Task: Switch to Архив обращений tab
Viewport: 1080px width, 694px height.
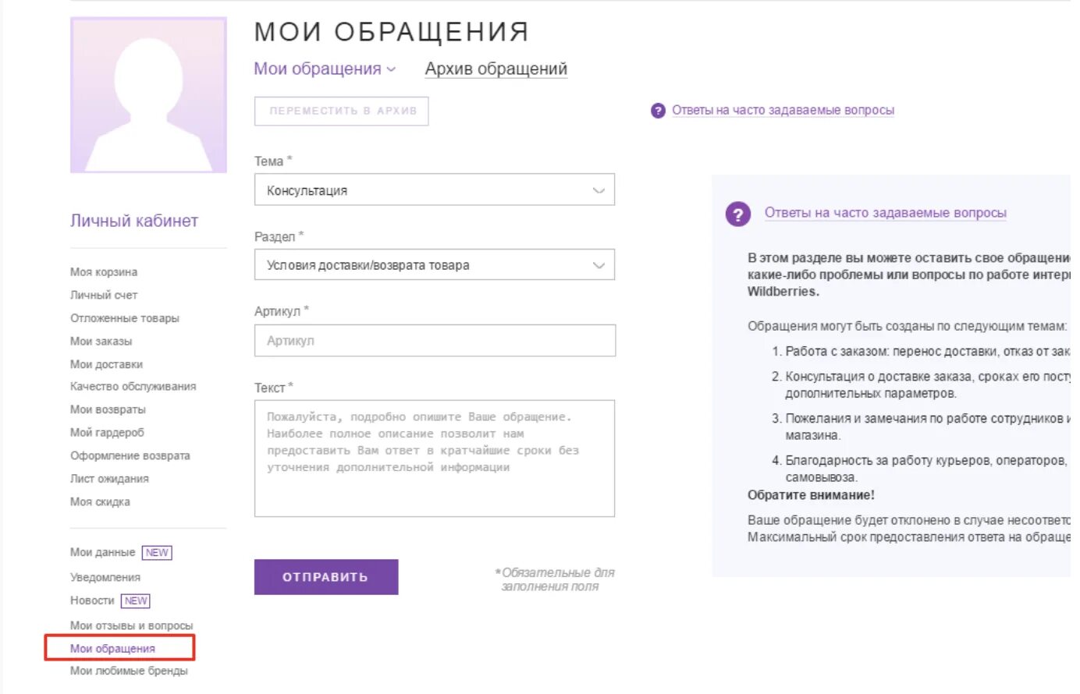Action: click(x=496, y=69)
